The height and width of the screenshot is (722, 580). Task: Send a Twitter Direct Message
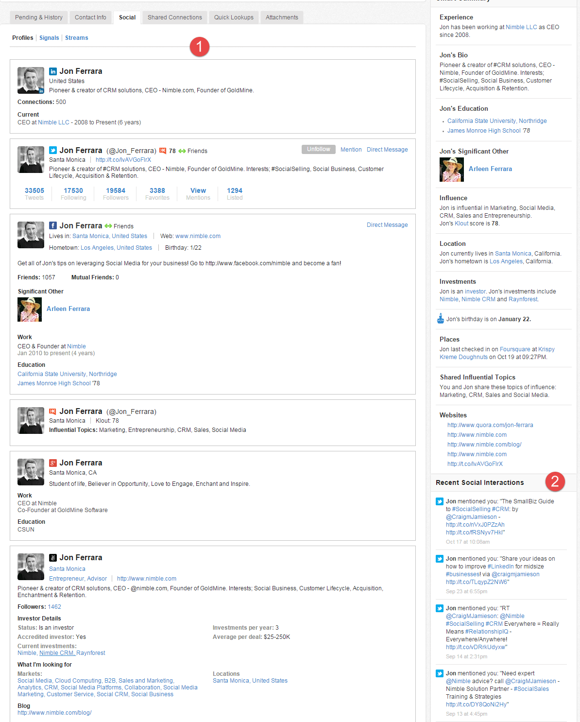387,150
